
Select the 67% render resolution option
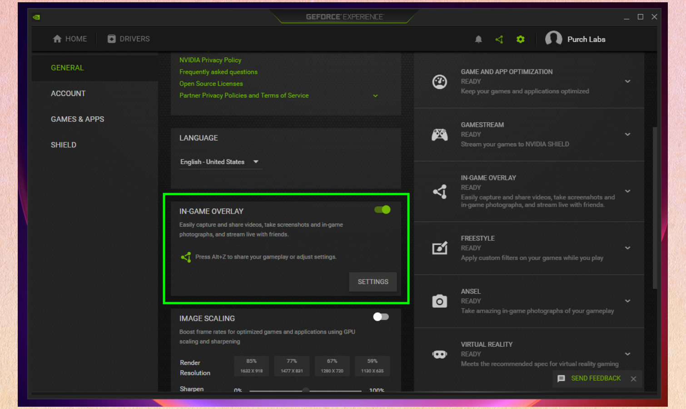tap(332, 366)
